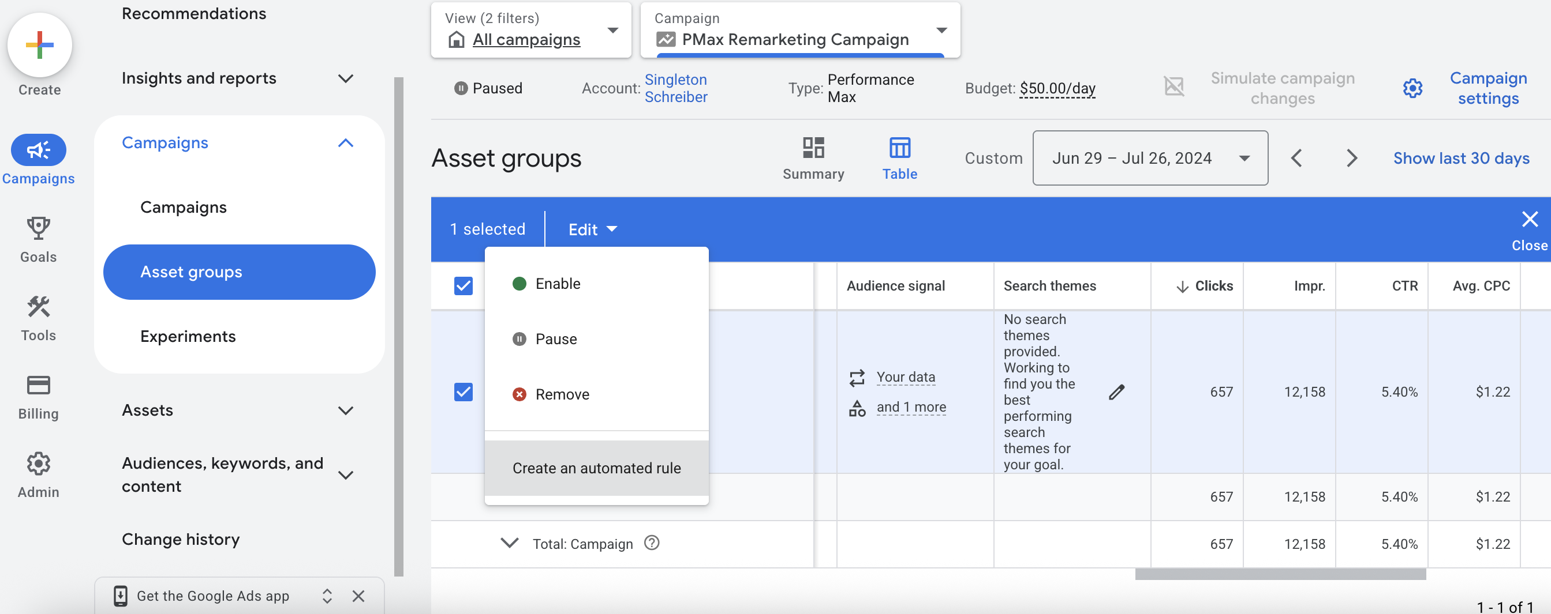The width and height of the screenshot is (1551, 614).
Task: Open the date range dropdown
Action: pyautogui.click(x=1150, y=158)
